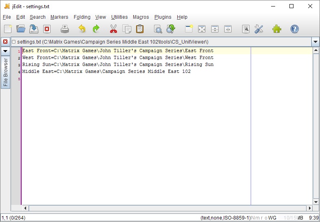320x222 pixels.
Task: Print the document with printer icon
Action: pos(65,29)
